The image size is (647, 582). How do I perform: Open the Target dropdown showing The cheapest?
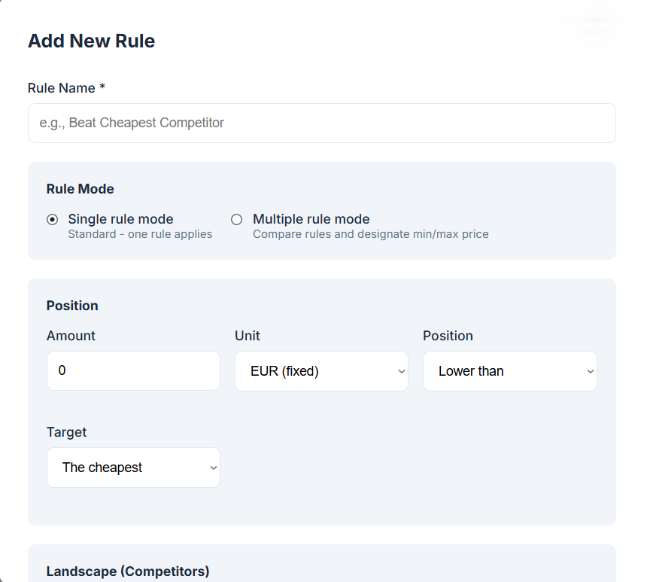[x=133, y=468]
